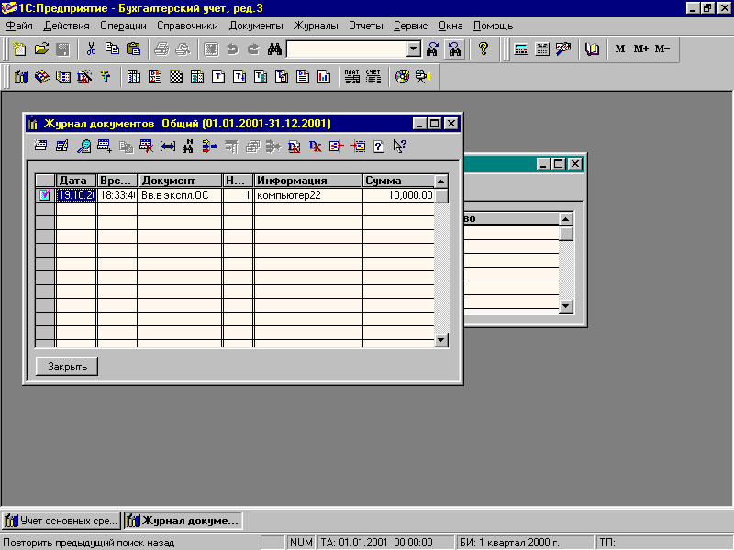Paste with the clipboard toolbar icon
This screenshot has height=550, width=734.
click(133, 49)
